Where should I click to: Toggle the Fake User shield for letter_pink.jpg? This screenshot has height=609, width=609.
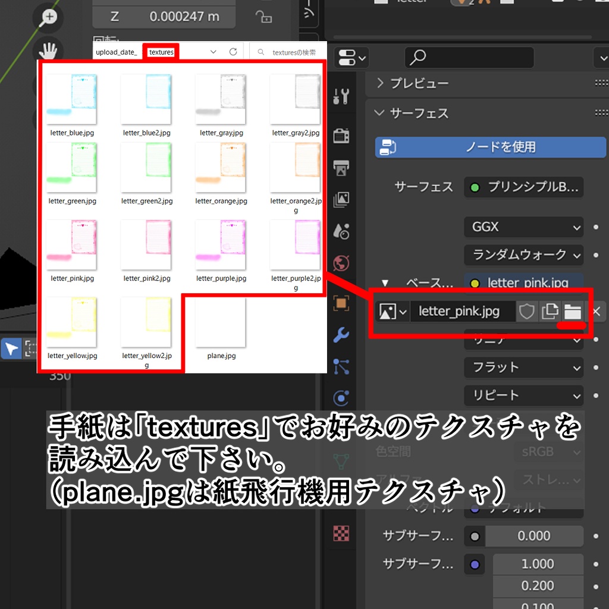[527, 311]
